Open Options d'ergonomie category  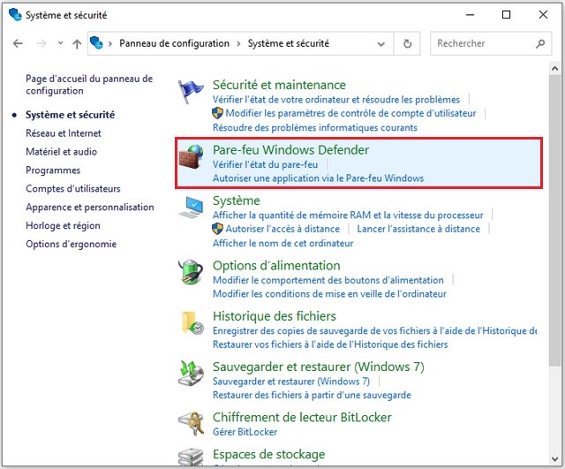click(x=71, y=244)
